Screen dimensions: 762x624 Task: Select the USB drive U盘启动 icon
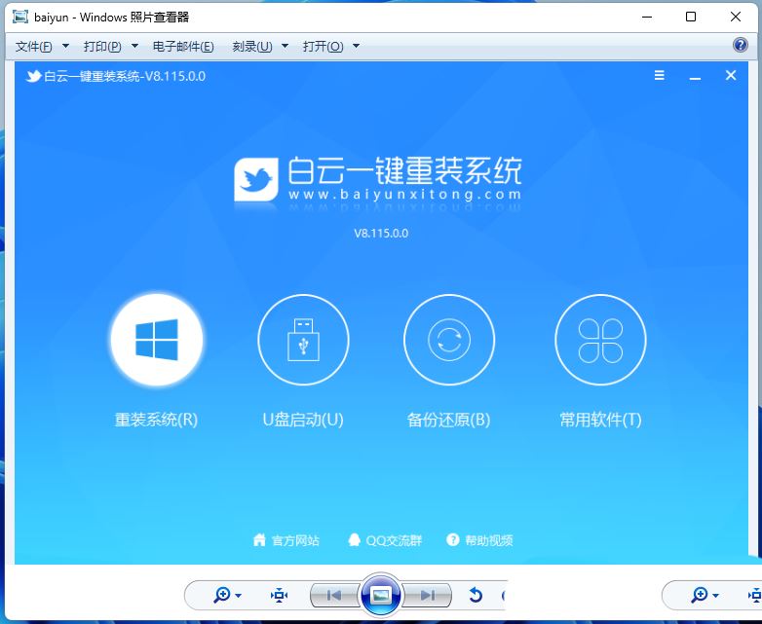click(303, 340)
